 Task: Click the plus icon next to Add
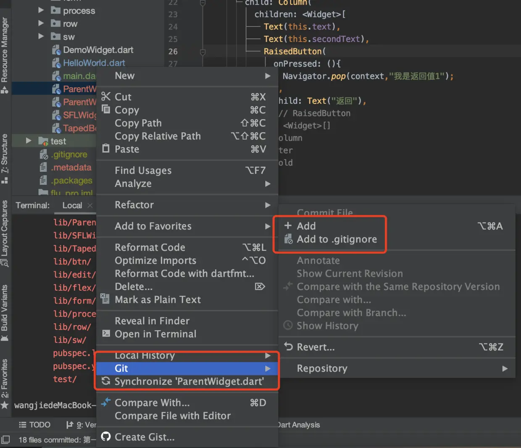point(288,225)
